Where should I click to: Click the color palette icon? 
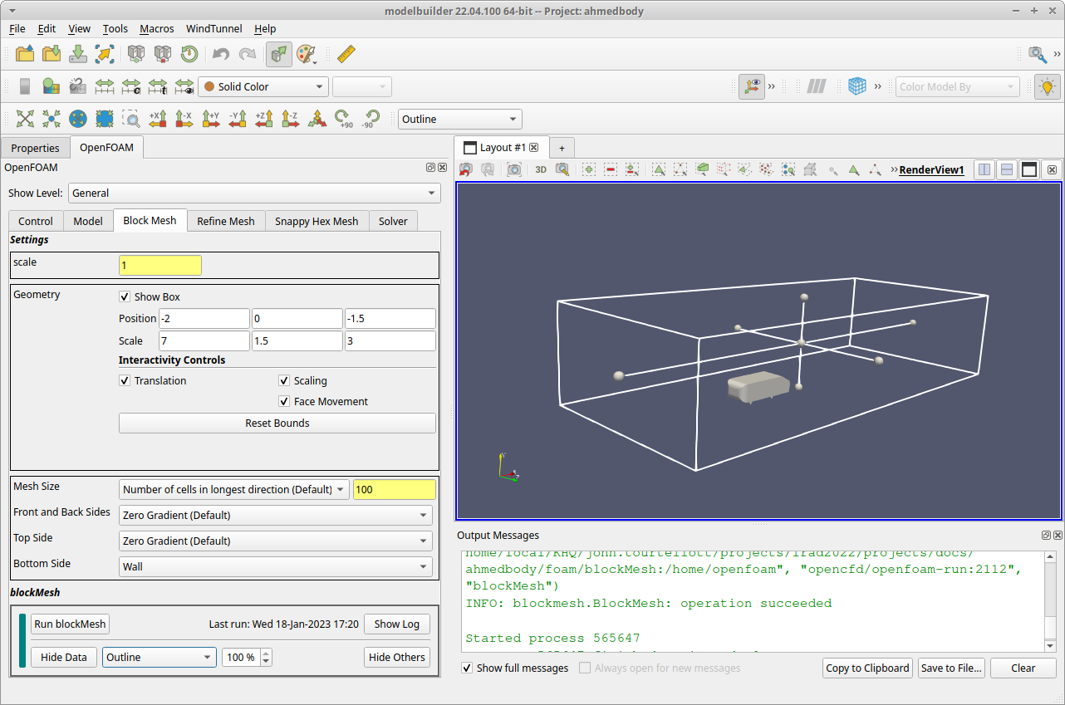click(x=307, y=54)
